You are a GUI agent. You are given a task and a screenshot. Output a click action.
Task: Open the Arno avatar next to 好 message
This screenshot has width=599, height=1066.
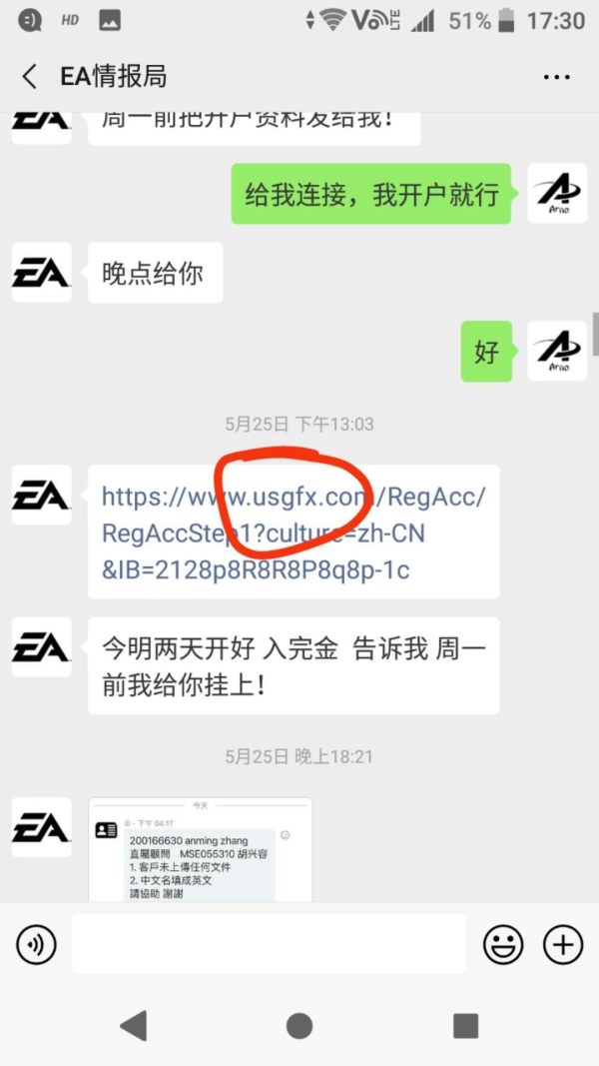pyautogui.click(x=557, y=351)
